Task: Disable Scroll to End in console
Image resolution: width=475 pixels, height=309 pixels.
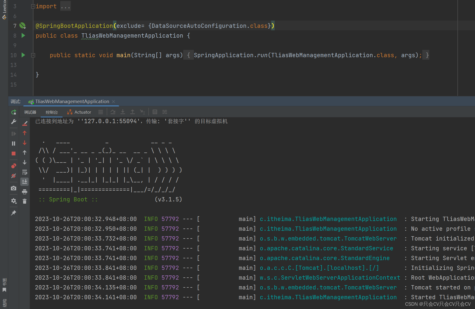Action: (x=24, y=182)
